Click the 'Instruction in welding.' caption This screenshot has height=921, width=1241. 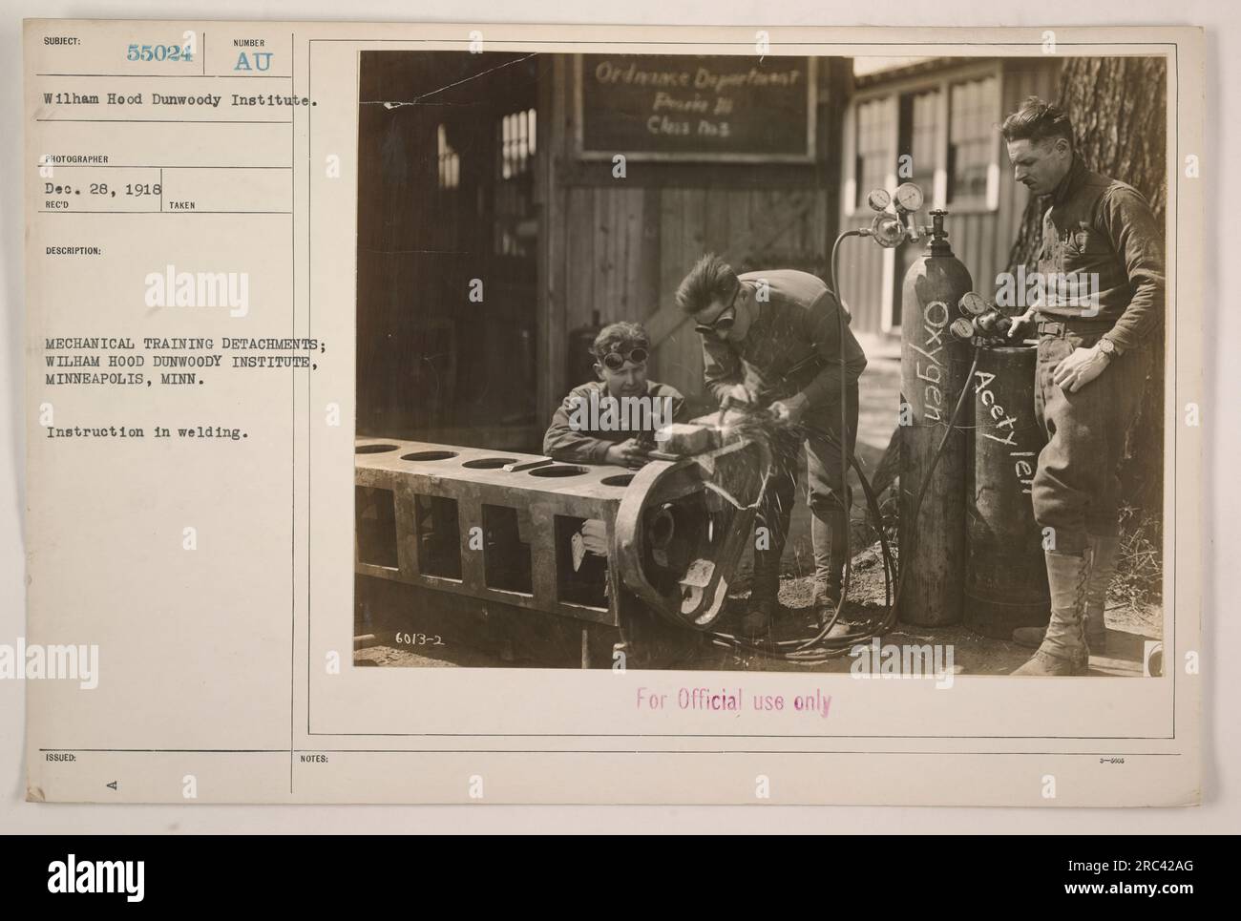(148, 431)
